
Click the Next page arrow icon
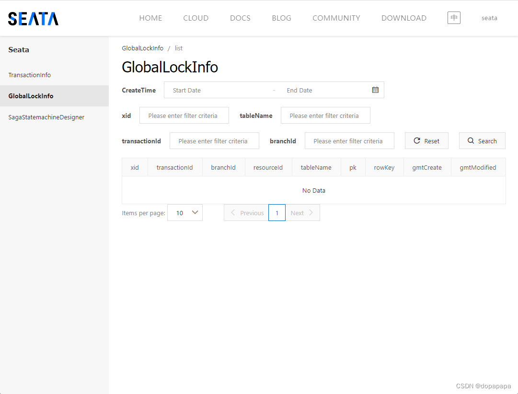click(311, 212)
